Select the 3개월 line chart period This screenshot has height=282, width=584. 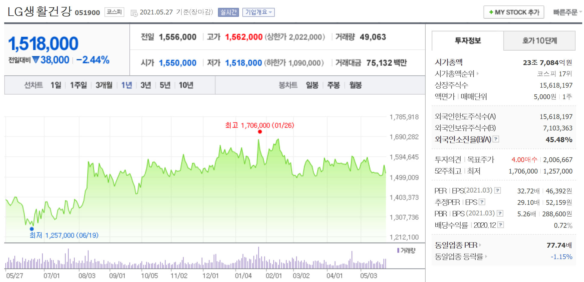104,85
